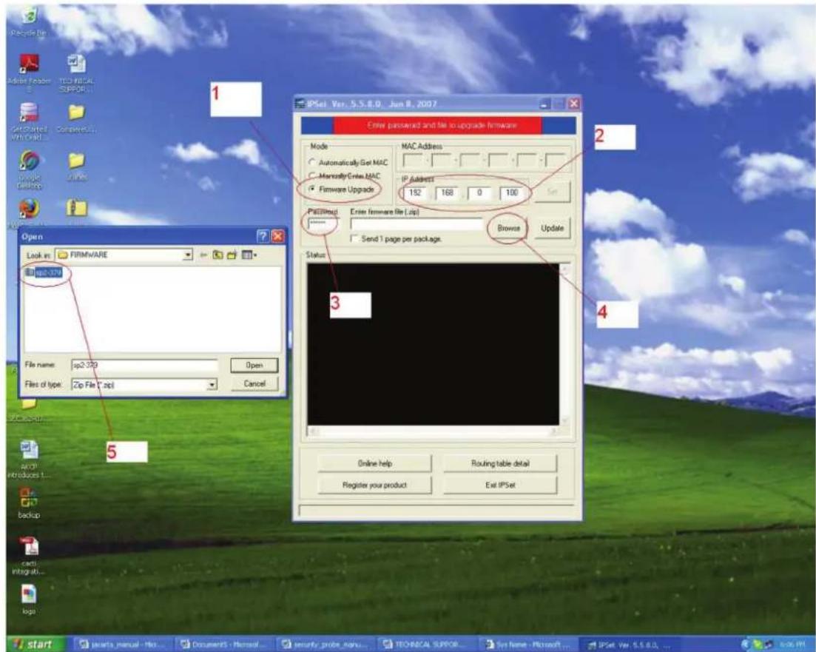The height and width of the screenshot is (652, 816).
Task: Select the sp2-379 file in the list
Action: (44, 272)
